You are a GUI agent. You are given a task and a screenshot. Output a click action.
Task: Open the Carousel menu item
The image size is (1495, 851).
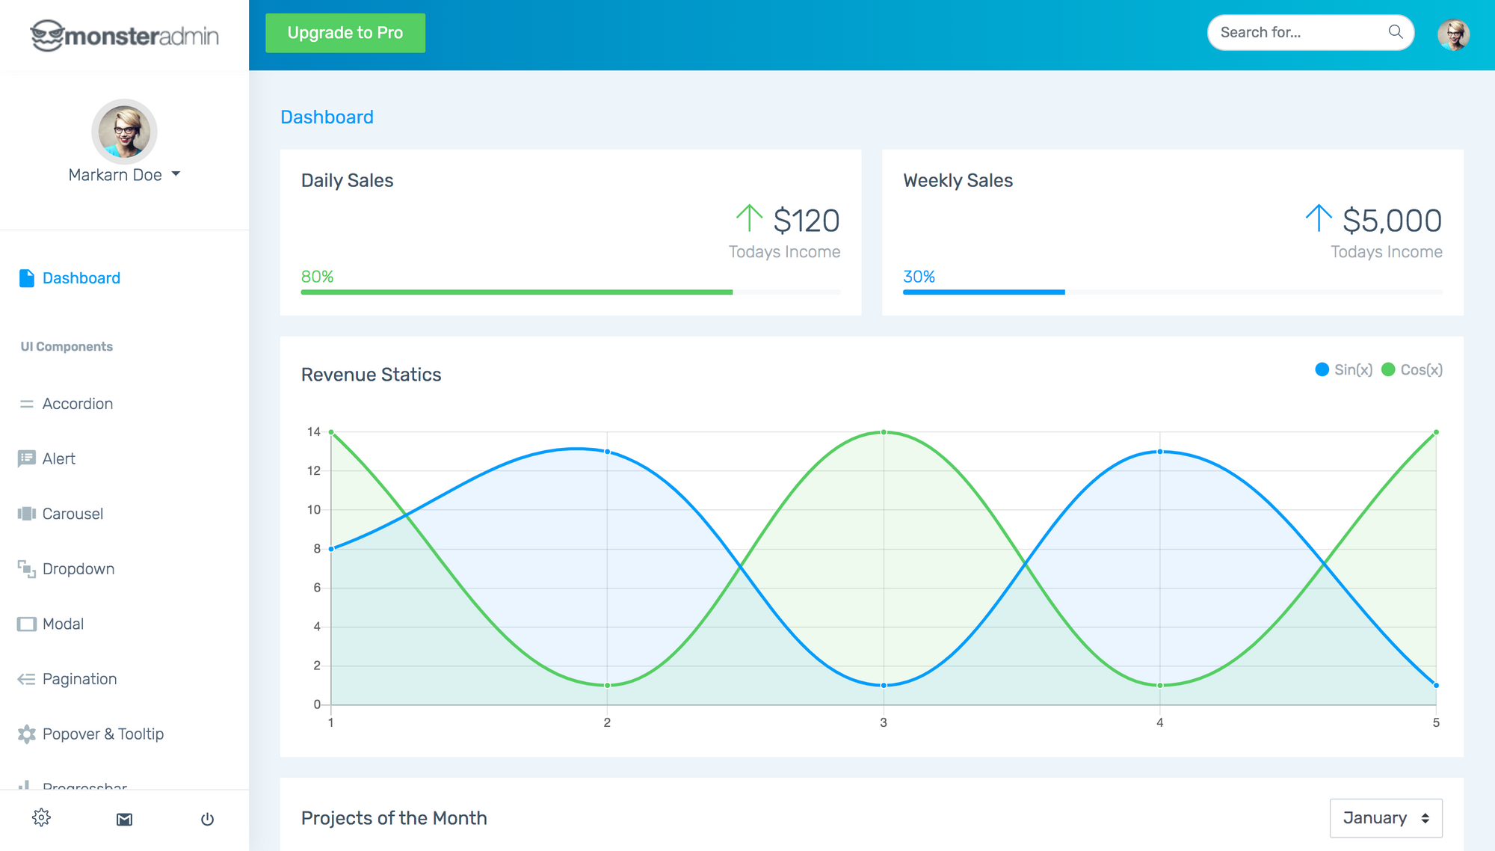(x=73, y=514)
